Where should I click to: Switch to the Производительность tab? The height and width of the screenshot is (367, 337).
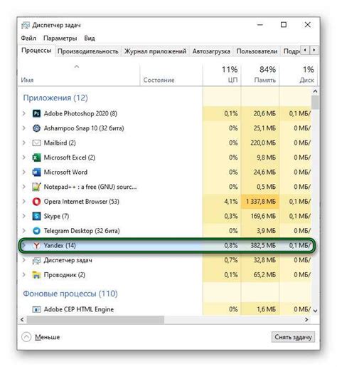tap(88, 51)
